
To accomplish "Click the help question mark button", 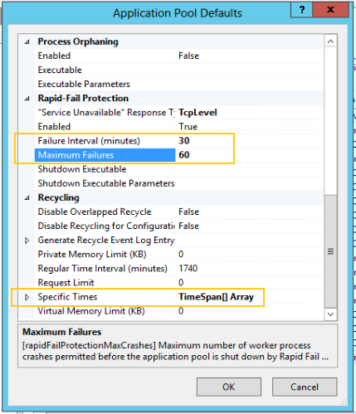I will (x=301, y=10).
